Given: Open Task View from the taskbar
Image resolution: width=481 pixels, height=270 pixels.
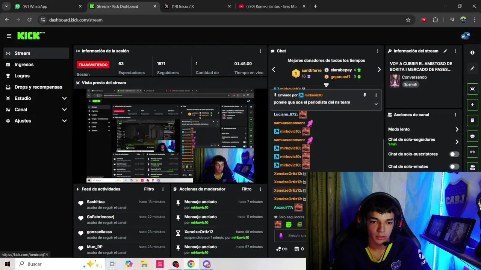Looking at the screenshot, I should click(x=113, y=264).
